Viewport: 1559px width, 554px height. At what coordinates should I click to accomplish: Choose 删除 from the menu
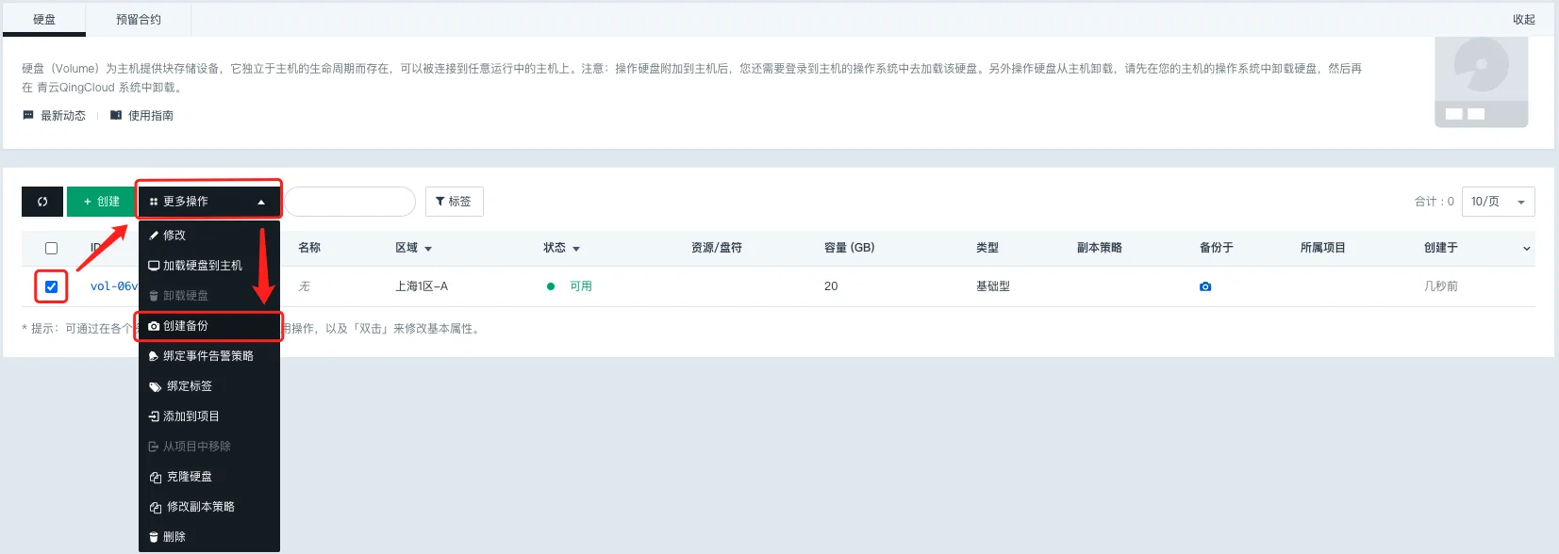[x=208, y=537]
